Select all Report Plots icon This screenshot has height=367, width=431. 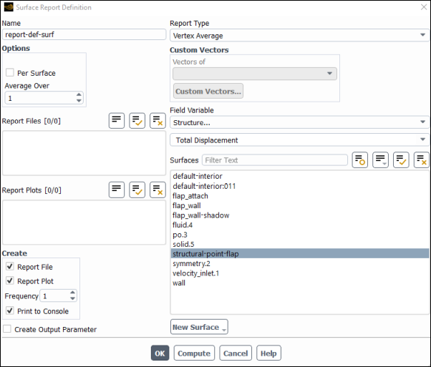(137, 190)
